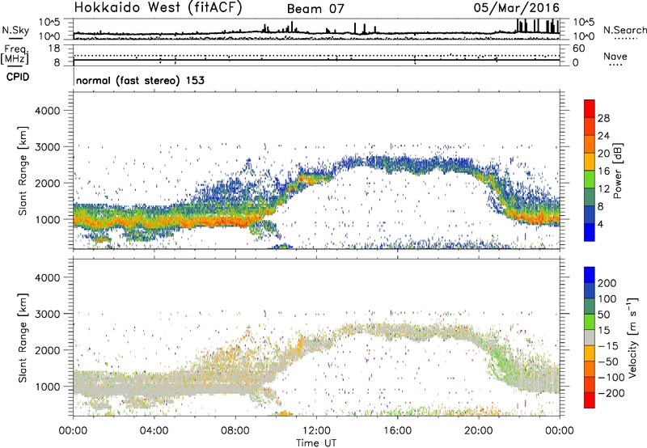Click the '200' value on Velocity colorbar
This screenshot has height=448, width=647.
tap(607, 283)
